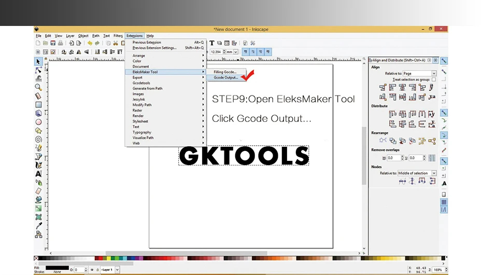Click the Save document icon
The height and width of the screenshot is (275, 482).
click(53, 43)
